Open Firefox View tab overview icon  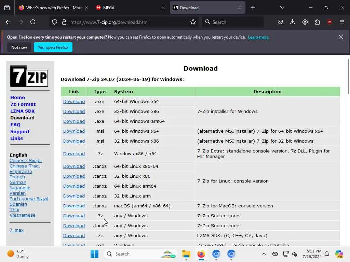(x=7, y=8)
